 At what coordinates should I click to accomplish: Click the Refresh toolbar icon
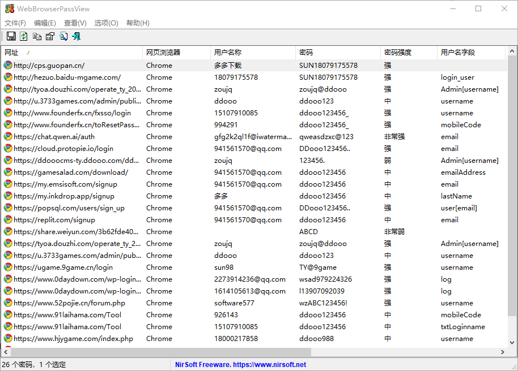pos(24,37)
